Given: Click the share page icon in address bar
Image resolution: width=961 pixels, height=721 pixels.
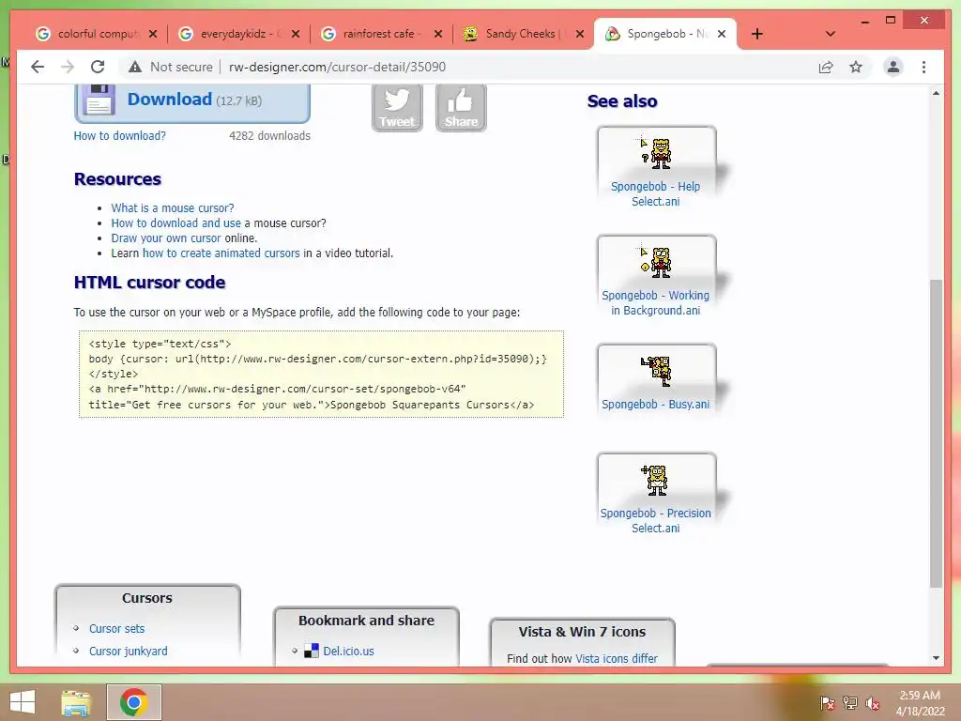Looking at the screenshot, I should 826,67.
